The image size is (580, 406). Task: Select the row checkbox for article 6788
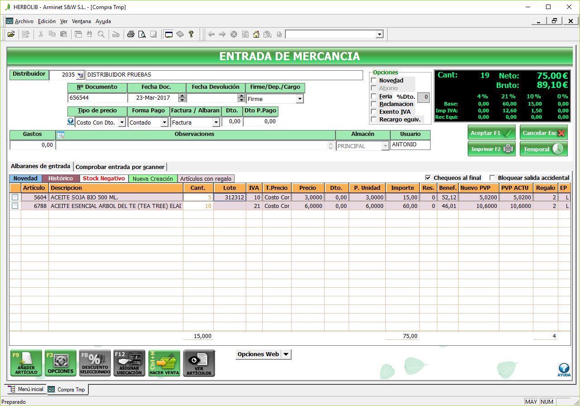15,206
